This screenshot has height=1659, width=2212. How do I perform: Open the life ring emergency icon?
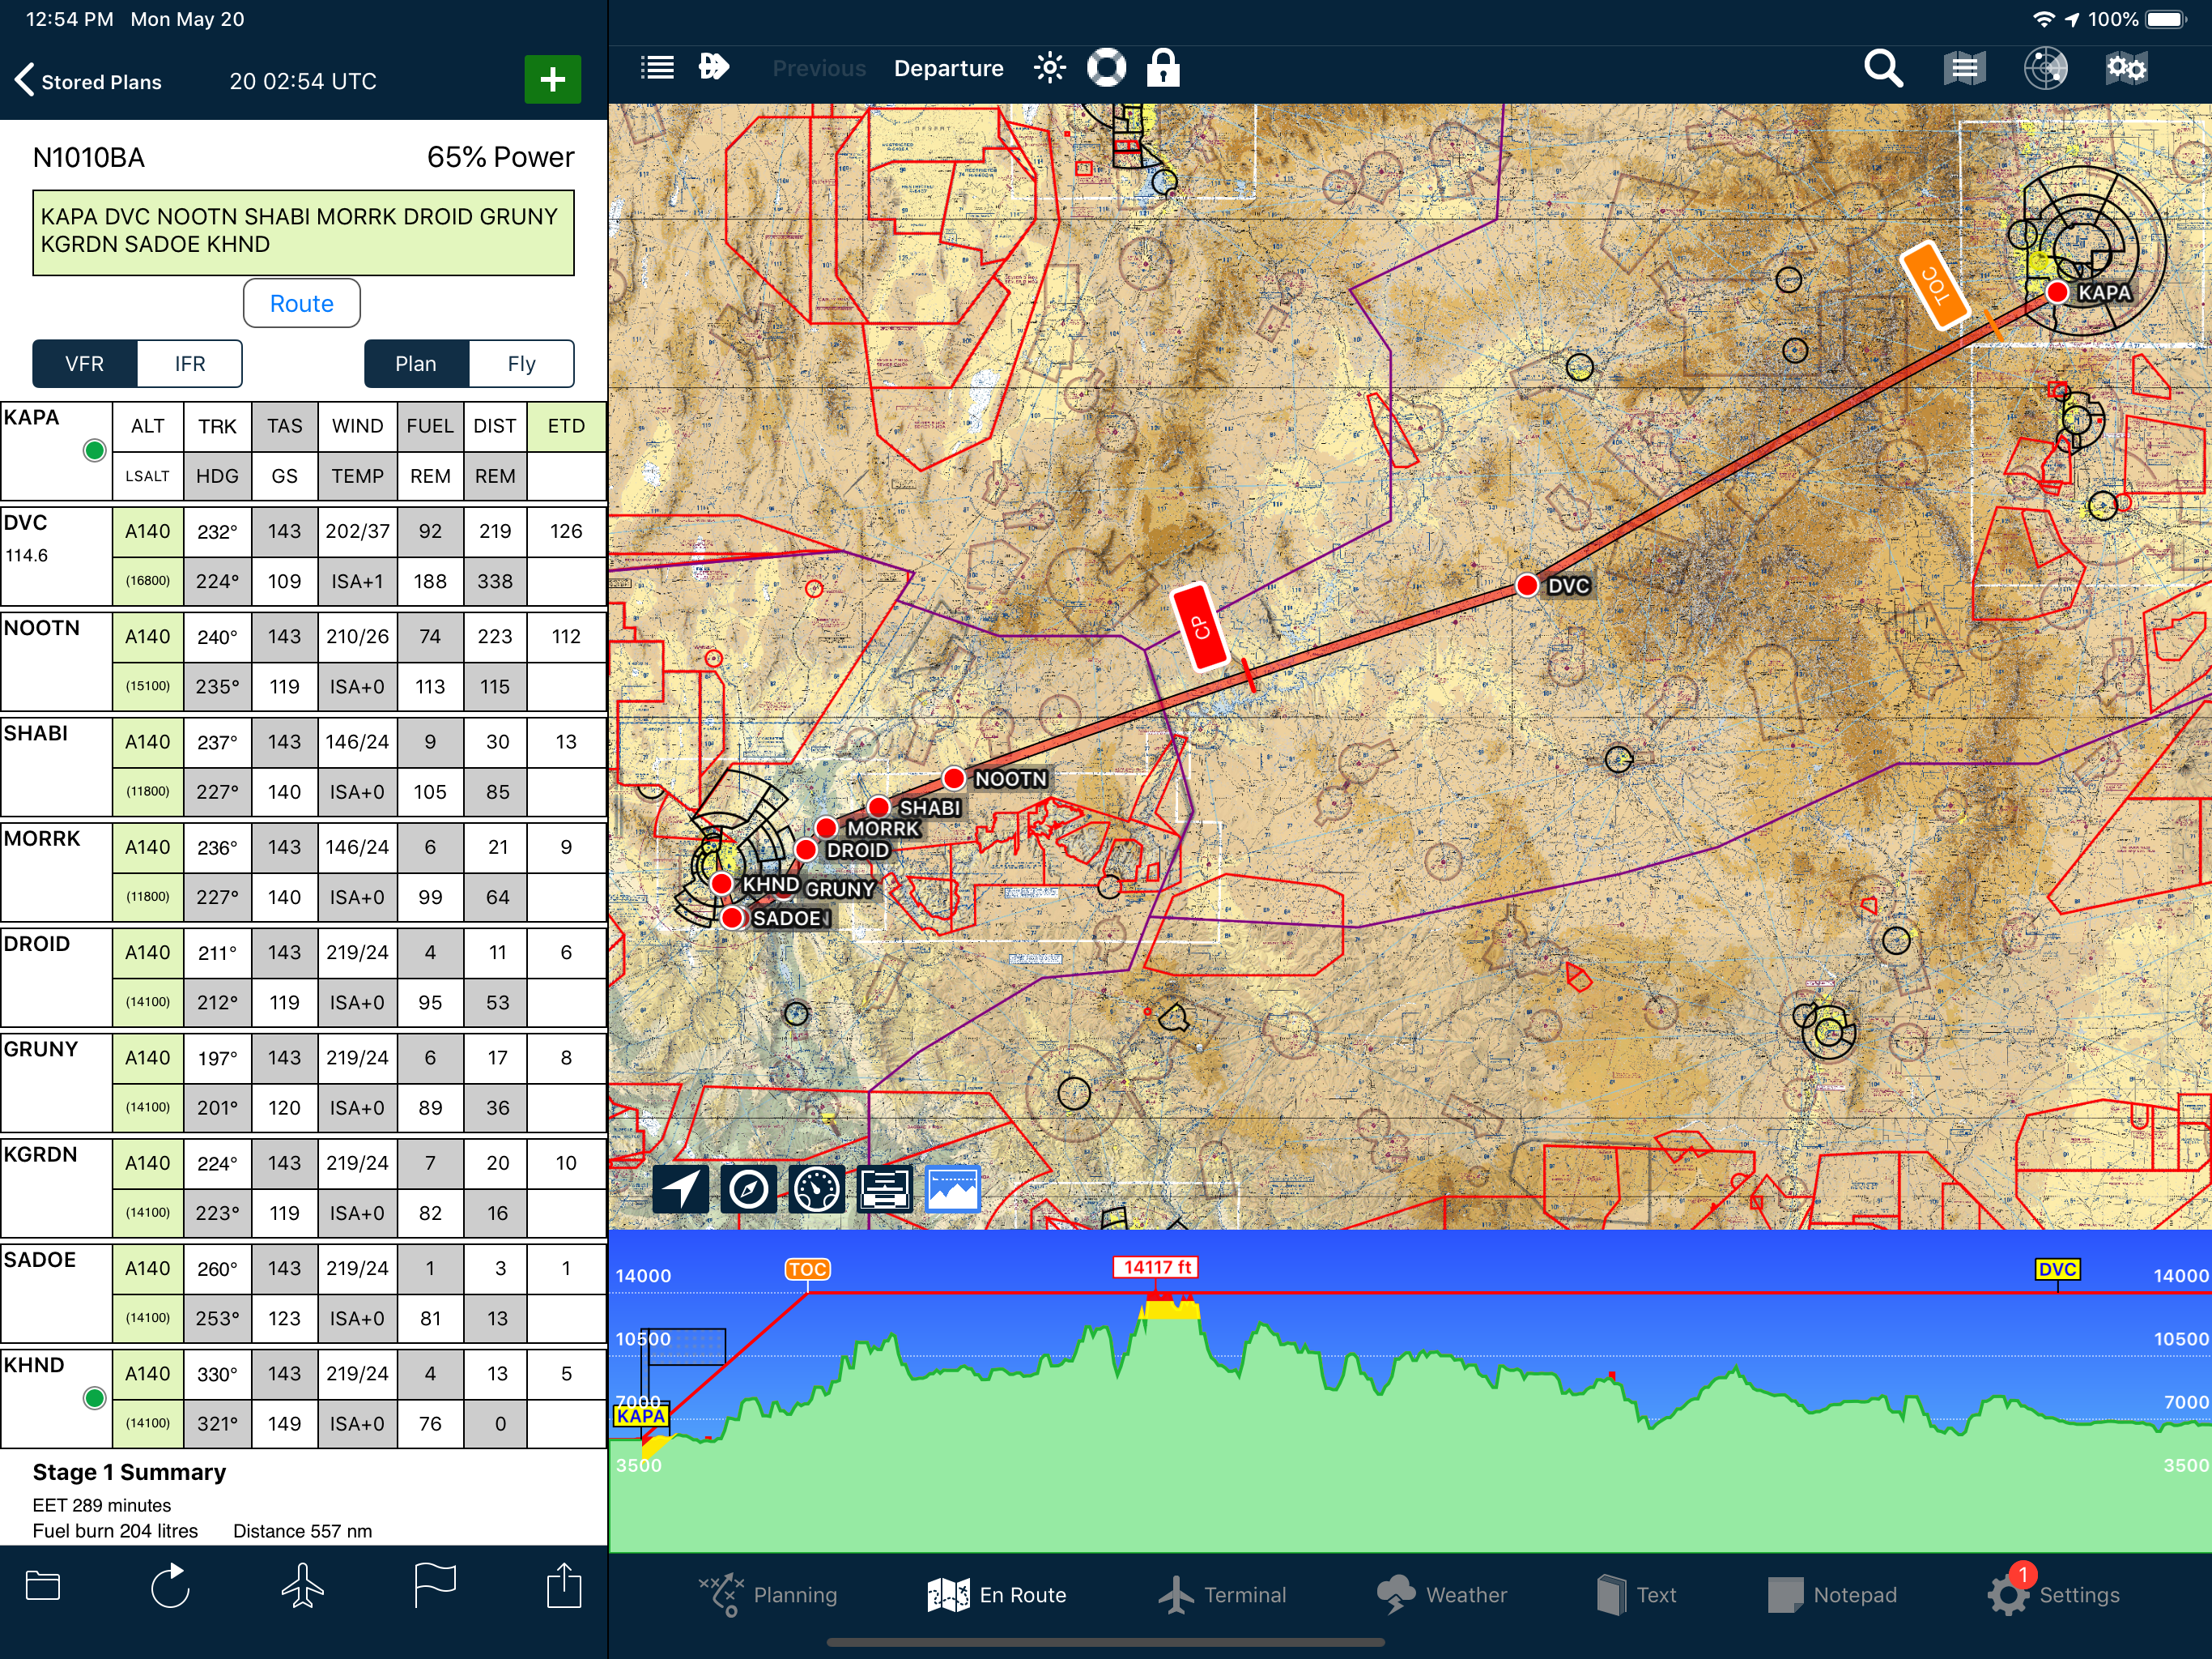pyautogui.click(x=1106, y=68)
